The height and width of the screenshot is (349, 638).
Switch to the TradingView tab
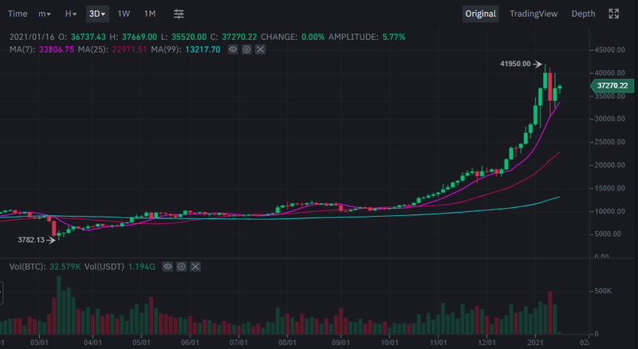534,14
